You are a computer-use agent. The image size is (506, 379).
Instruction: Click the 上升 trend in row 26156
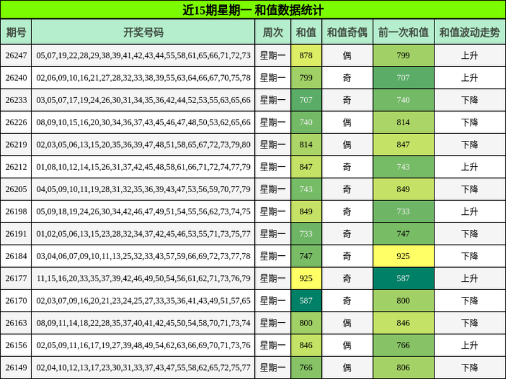click(469, 345)
